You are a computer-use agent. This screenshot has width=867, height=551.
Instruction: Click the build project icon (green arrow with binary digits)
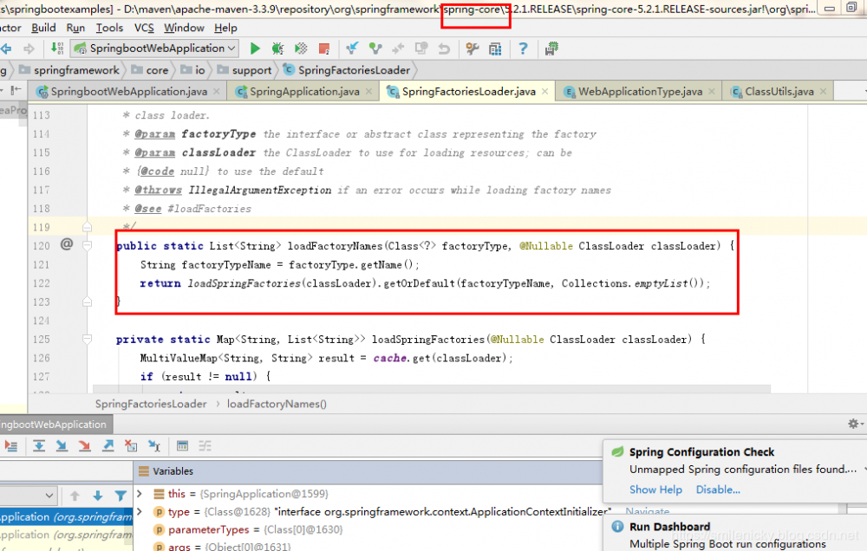pos(57,49)
